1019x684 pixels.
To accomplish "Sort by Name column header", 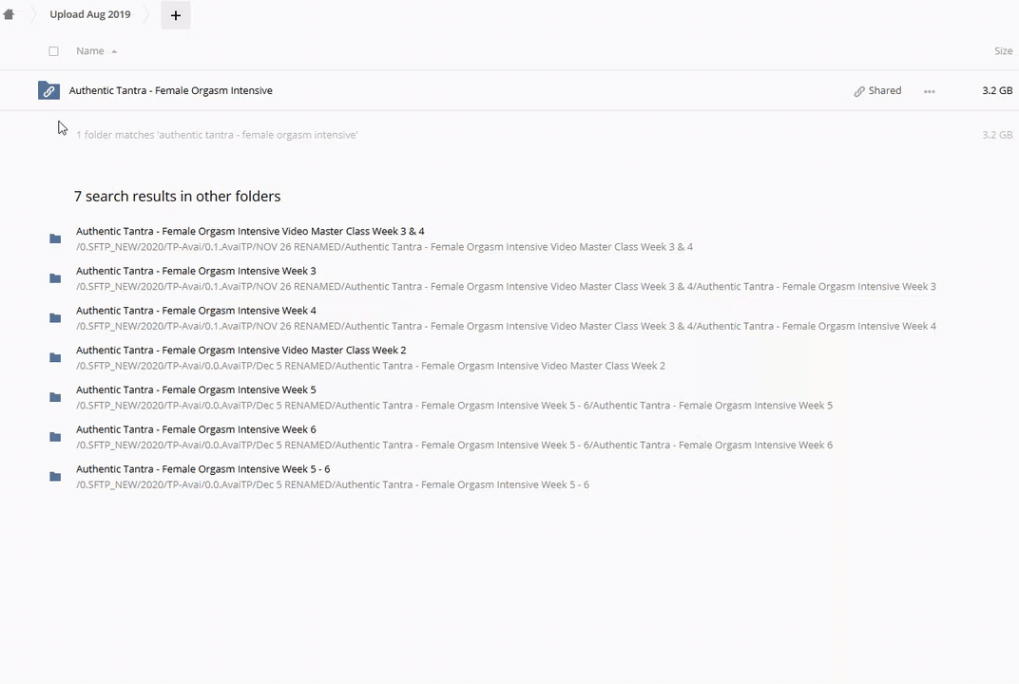I will coord(89,51).
